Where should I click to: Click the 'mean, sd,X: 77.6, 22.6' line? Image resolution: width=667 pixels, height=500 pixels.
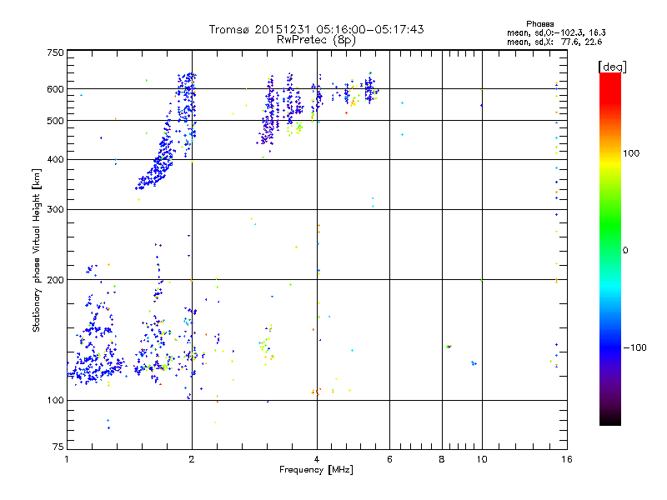click(554, 42)
